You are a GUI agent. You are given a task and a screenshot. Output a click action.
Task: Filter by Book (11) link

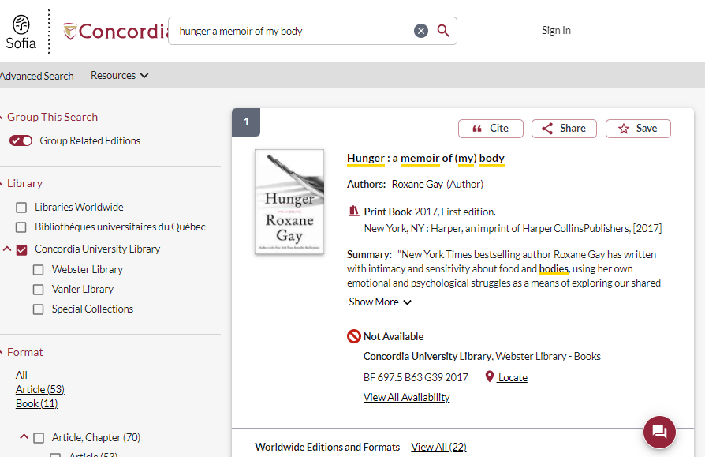[36, 404]
